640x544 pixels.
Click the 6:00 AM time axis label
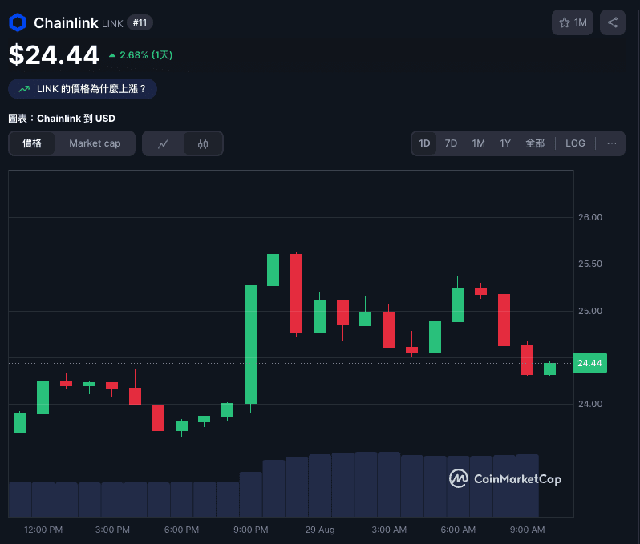[x=458, y=530]
